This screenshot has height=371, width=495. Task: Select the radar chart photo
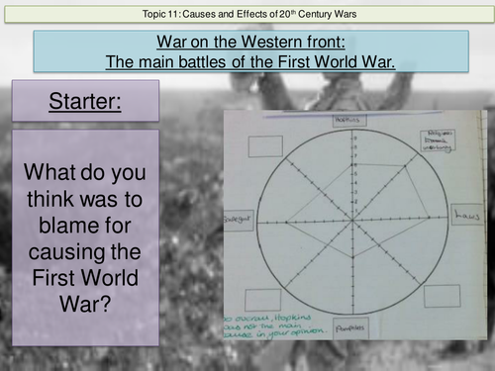click(x=355, y=225)
